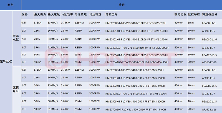The height and width of the screenshot is (113, 222).
Task: Click the 类别 header cell
Action: [x=10, y=5]
